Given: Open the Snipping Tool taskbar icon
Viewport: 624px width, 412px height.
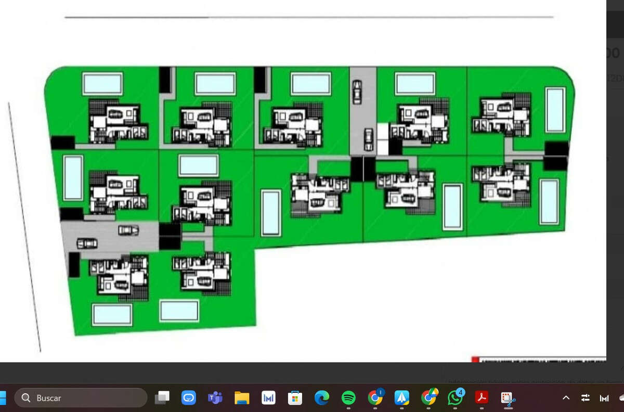Looking at the screenshot, I should (x=508, y=398).
